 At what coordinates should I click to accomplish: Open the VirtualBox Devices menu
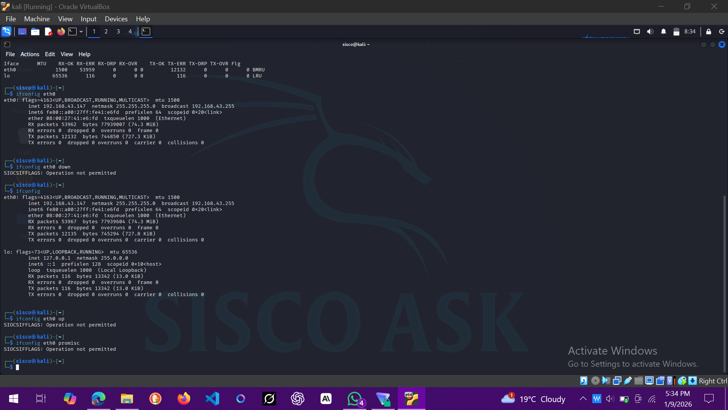116,19
